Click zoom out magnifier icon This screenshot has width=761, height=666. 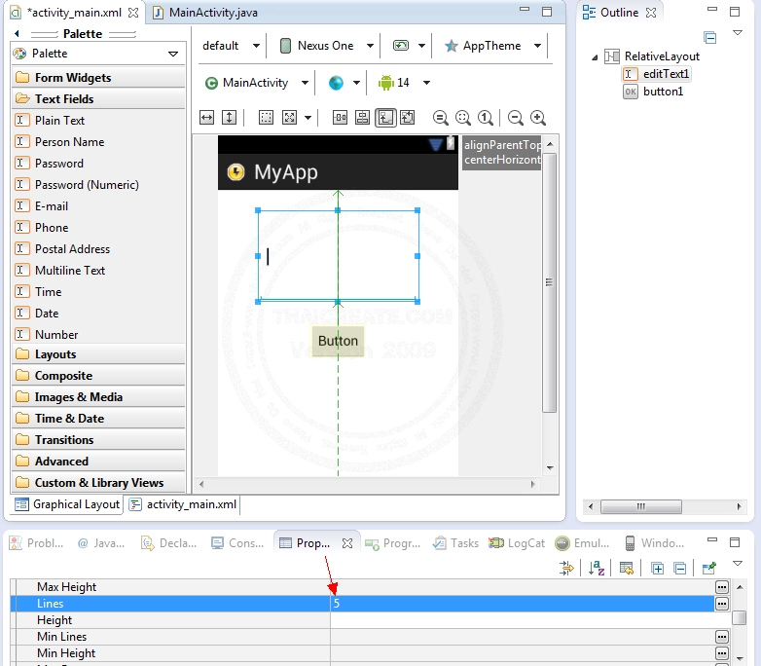point(516,118)
